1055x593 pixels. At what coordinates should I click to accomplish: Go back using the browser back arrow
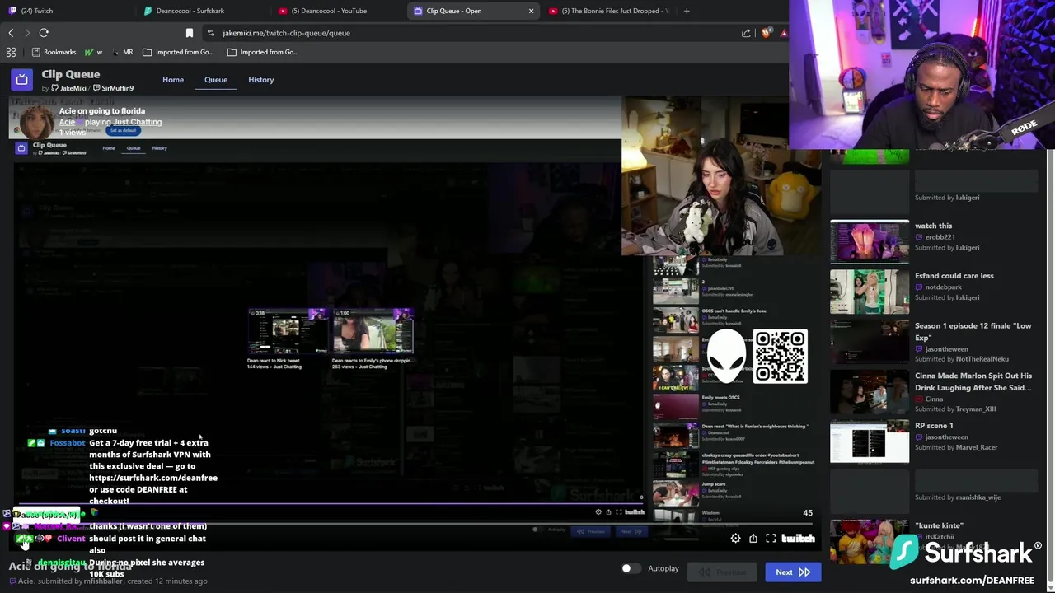pos(11,33)
